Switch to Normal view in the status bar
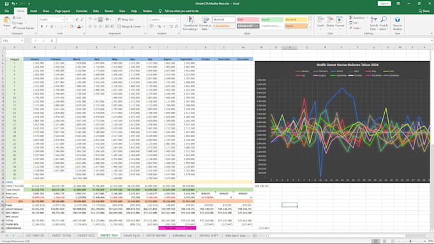434x244 pixels. click(x=375, y=241)
